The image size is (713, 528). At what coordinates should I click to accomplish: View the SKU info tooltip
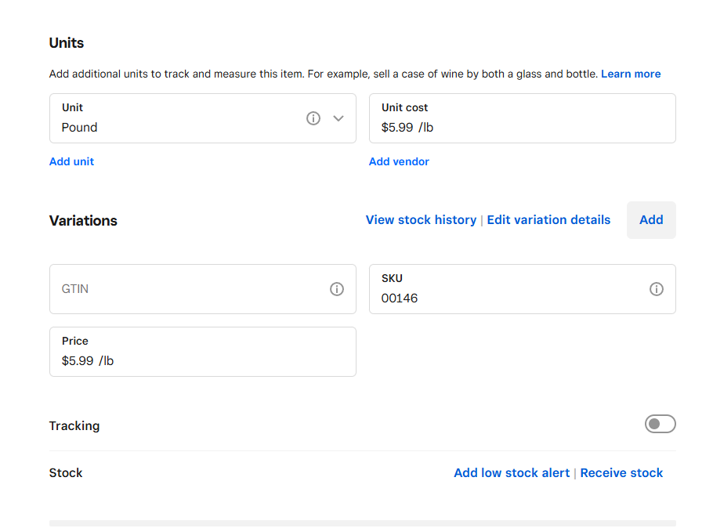tap(657, 289)
